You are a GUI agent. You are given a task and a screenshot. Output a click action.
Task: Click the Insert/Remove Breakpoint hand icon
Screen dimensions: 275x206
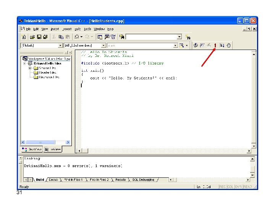coord(228,45)
